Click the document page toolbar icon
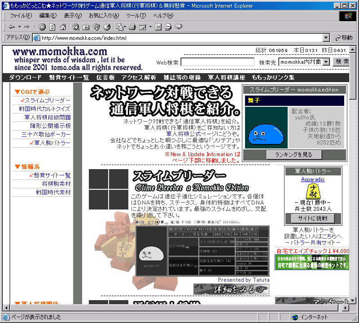 point(158,27)
